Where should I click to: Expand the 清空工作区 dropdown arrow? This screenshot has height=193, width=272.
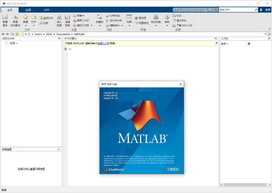[92, 25]
